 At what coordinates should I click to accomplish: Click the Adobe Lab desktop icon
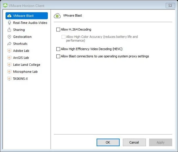coord(9,51)
